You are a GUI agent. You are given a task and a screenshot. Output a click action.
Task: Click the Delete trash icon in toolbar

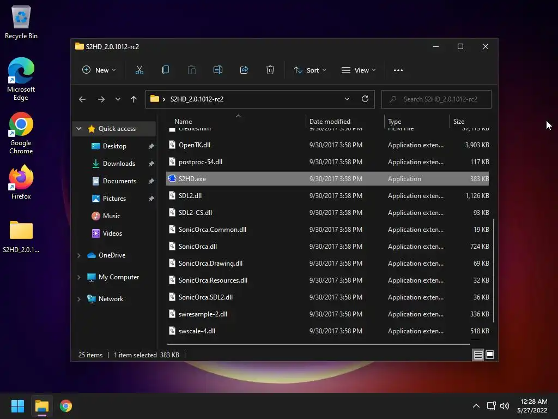click(x=270, y=70)
